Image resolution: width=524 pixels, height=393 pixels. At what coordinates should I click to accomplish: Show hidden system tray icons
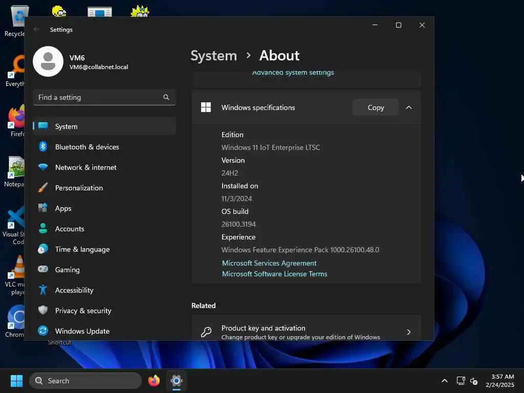[445, 381]
